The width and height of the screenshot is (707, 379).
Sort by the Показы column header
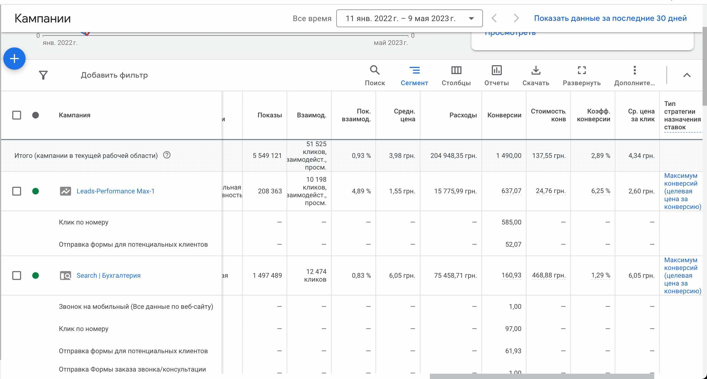270,115
